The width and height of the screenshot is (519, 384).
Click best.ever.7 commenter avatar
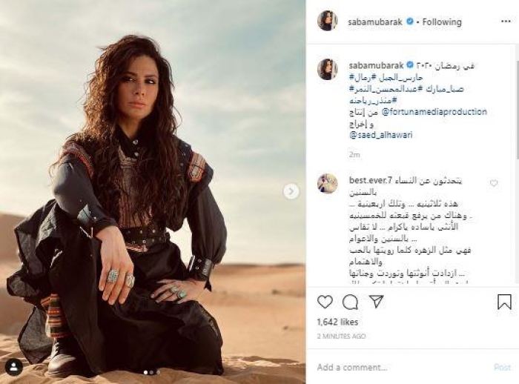tap(328, 183)
